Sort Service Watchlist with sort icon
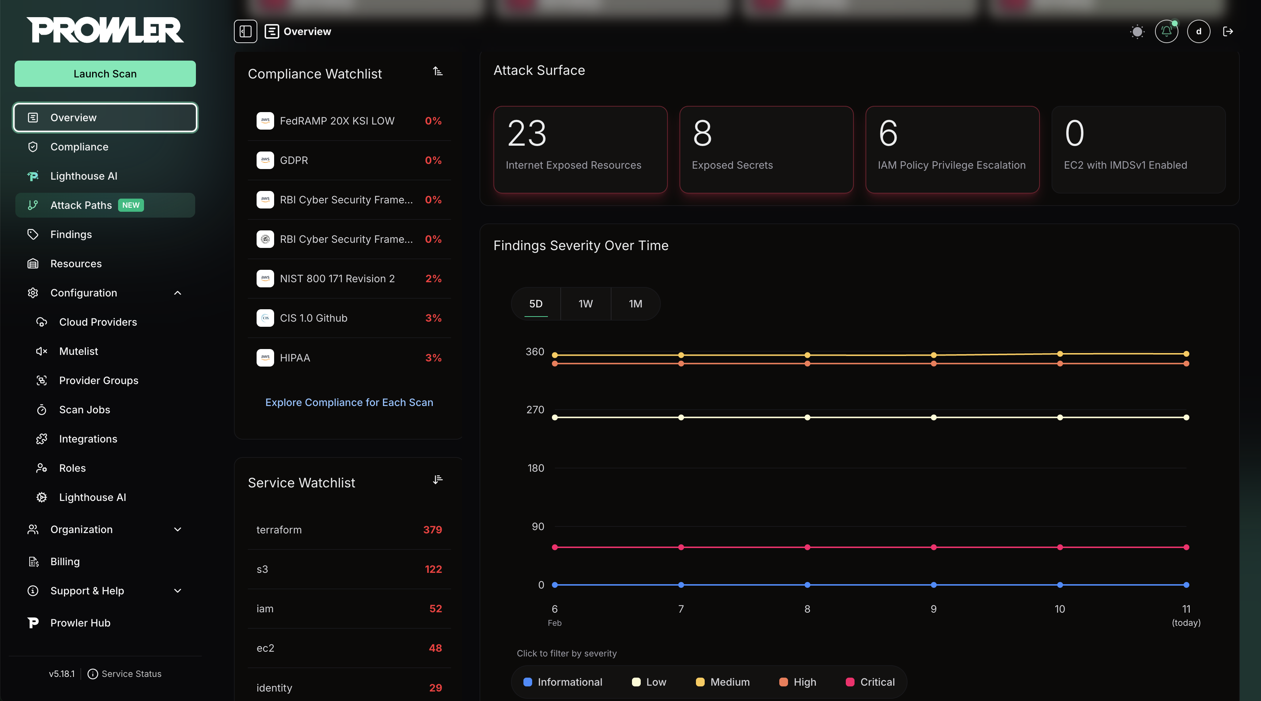 pos(438,479)
